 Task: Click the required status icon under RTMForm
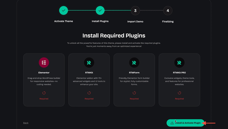tap(134, 93)
